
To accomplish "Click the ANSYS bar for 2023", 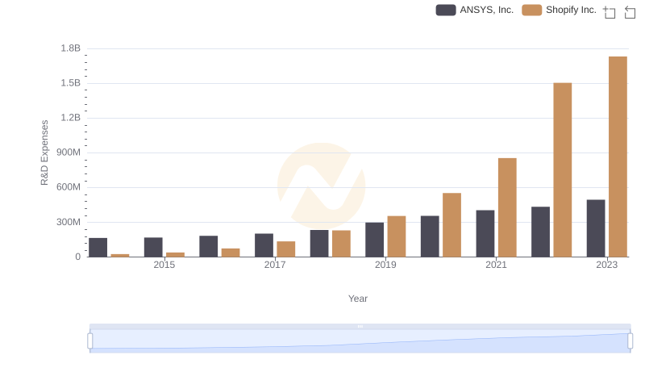I will pos(596,228).
